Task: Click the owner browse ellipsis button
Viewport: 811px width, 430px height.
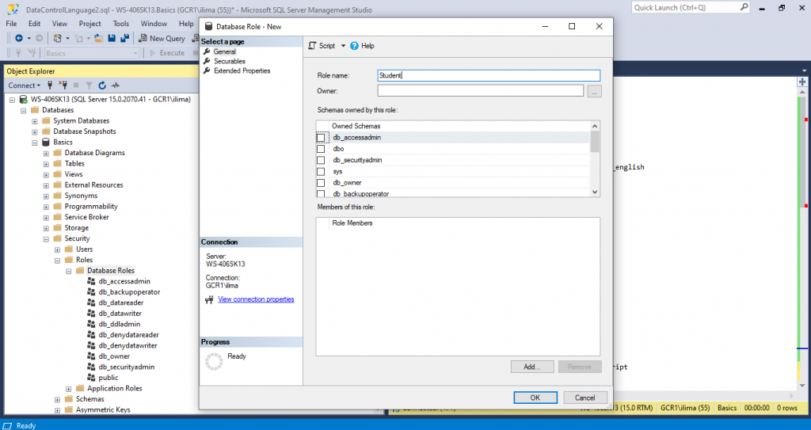Action: [x=594, y=91]
